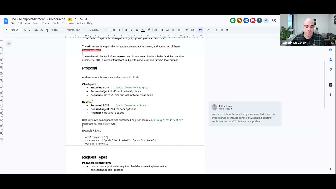Image resolution: width=336 pixels, height=189 pixels.
Task: Click the document title
Action: (x=38, y=19)
